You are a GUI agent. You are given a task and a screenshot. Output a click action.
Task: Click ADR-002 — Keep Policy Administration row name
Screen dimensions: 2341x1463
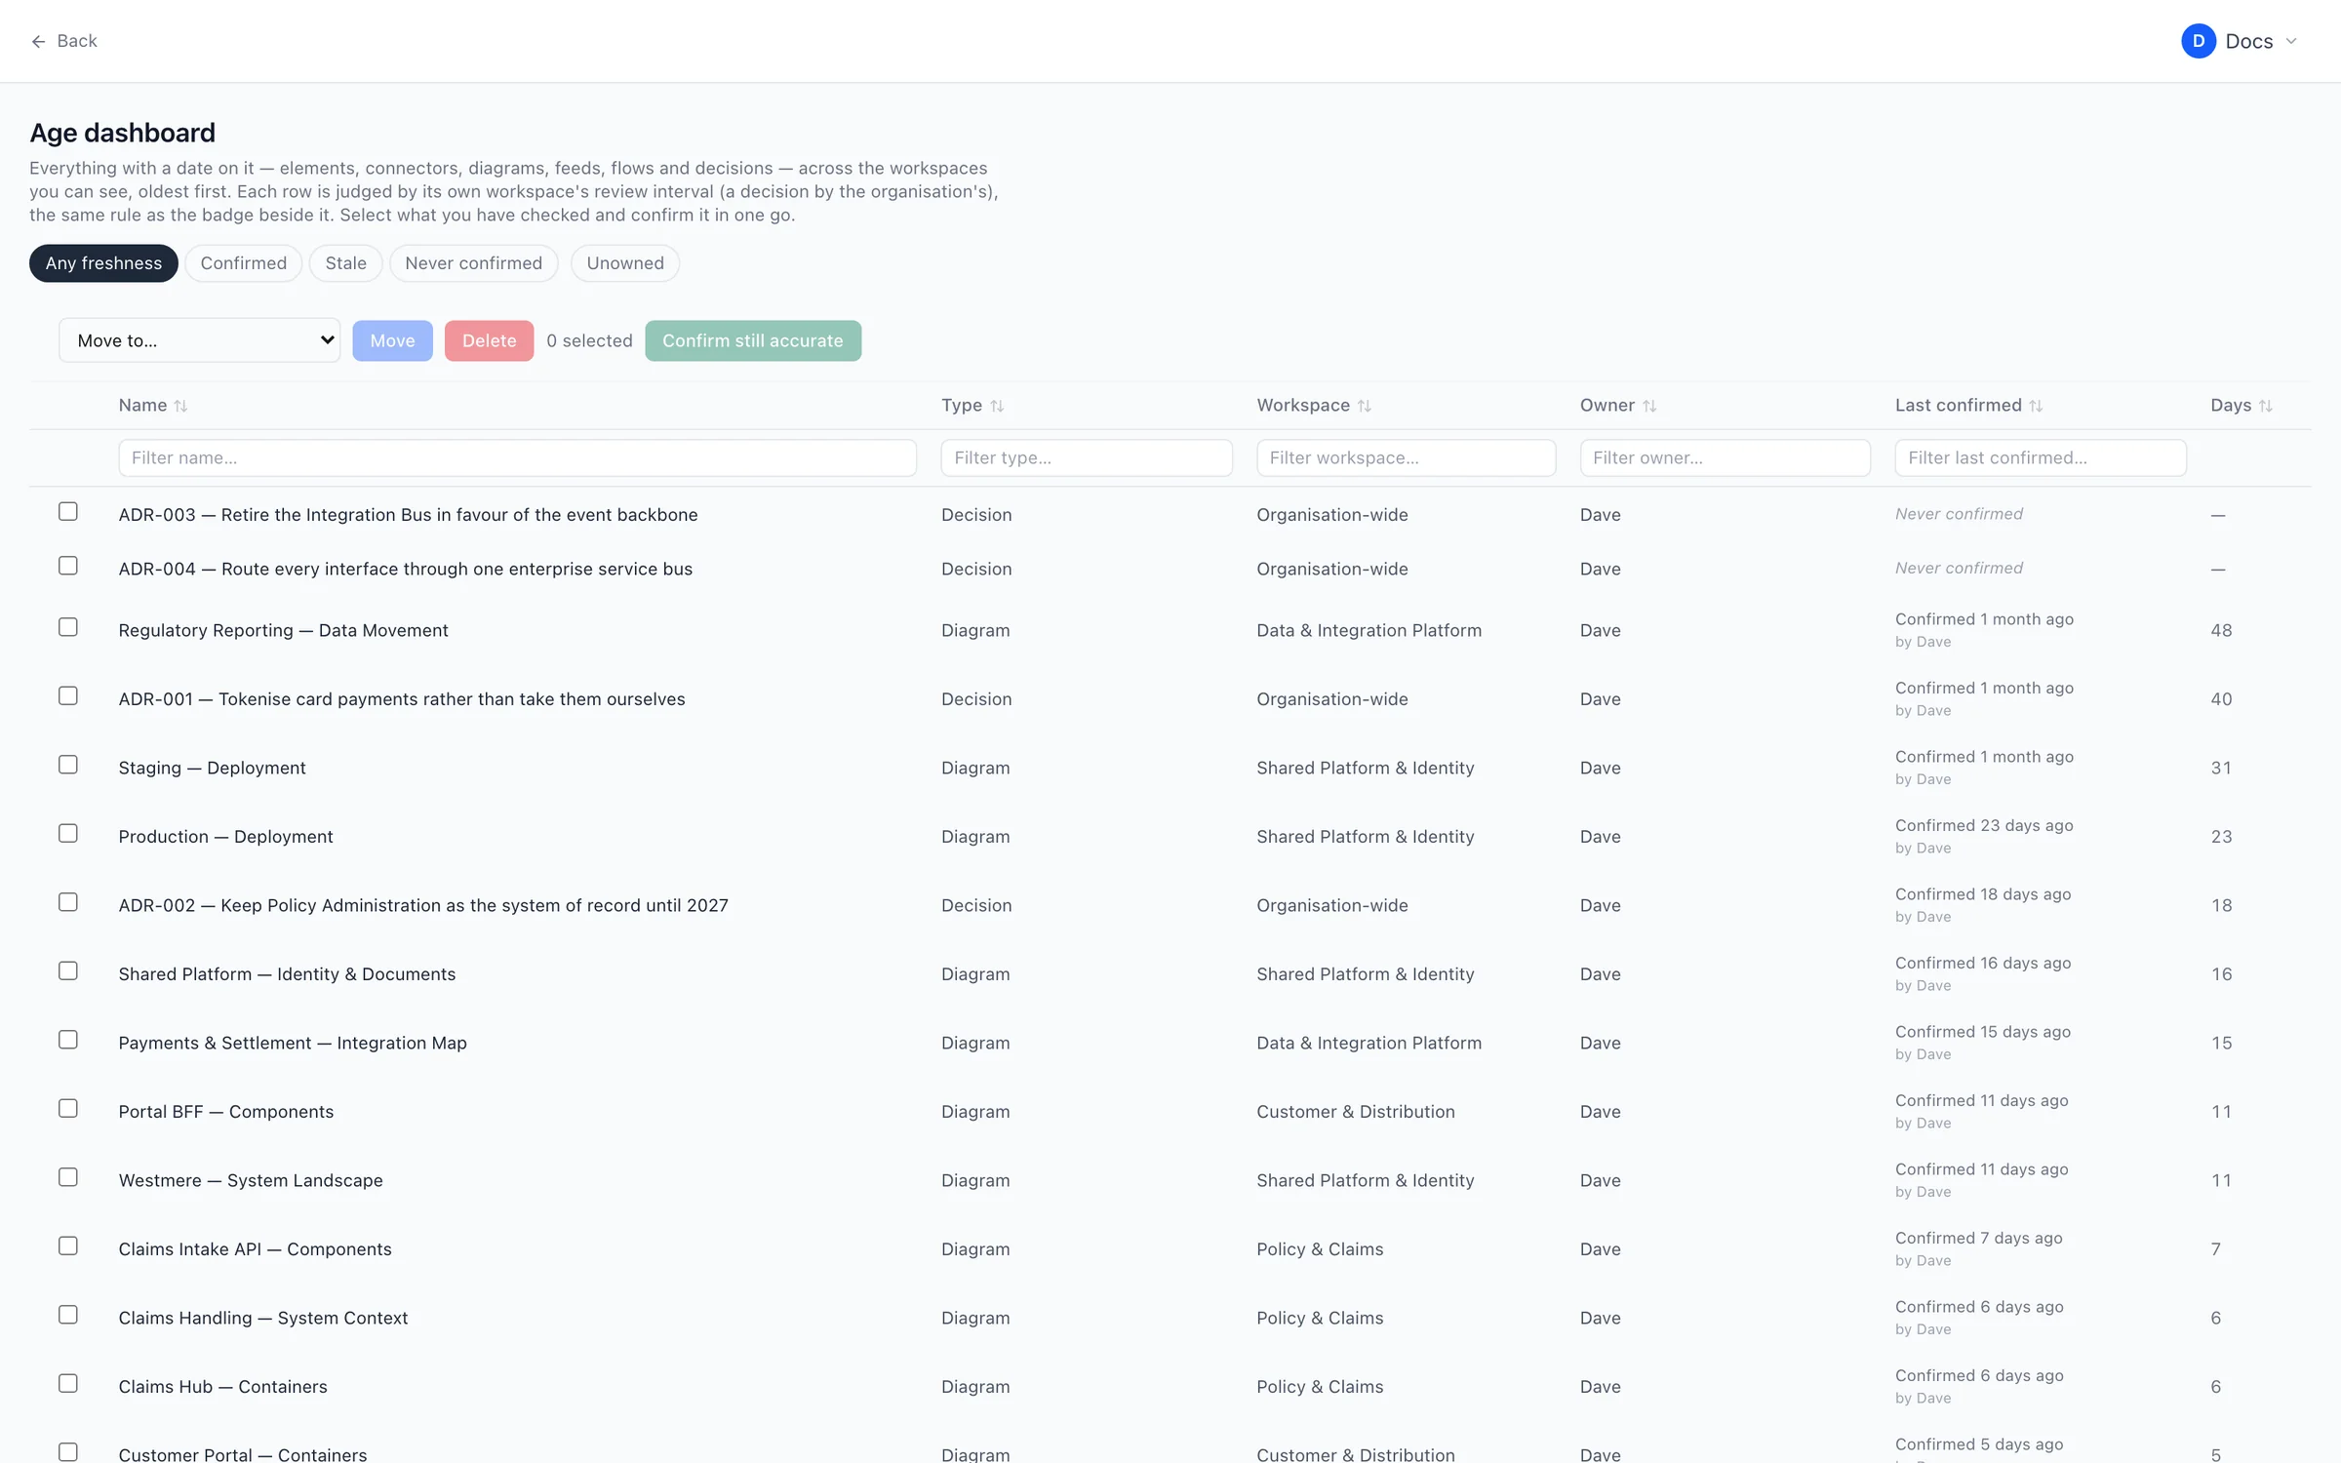[x=423, y=905]
